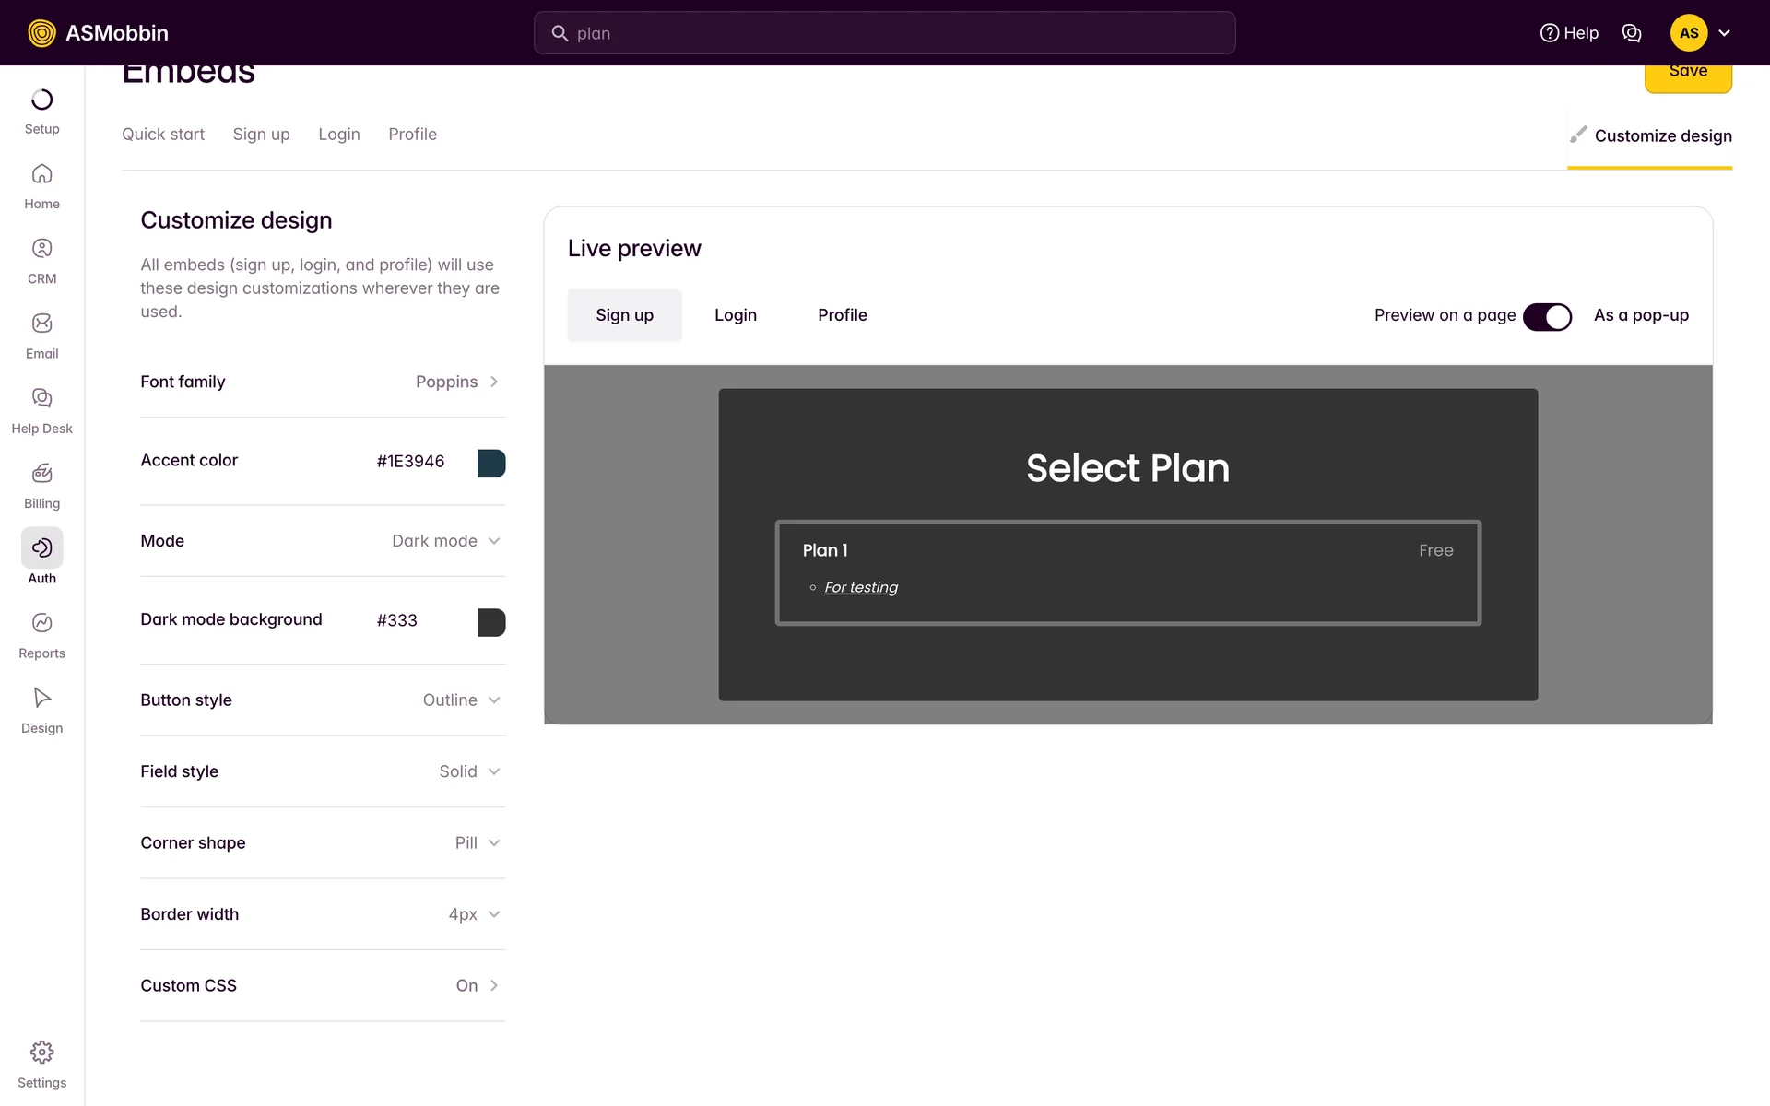The image size is (1770, 1106).
Task: Open the Button style dropdown
Action: pyautogui.click(x=460, y=700)
